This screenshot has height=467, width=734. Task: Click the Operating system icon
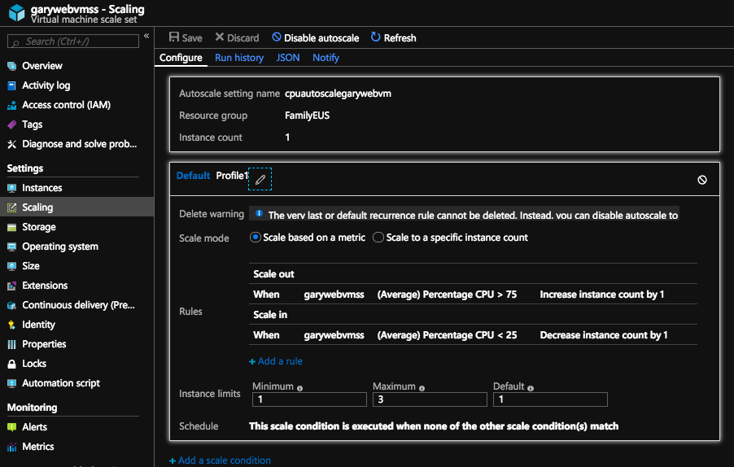click(x=11, y=247)
